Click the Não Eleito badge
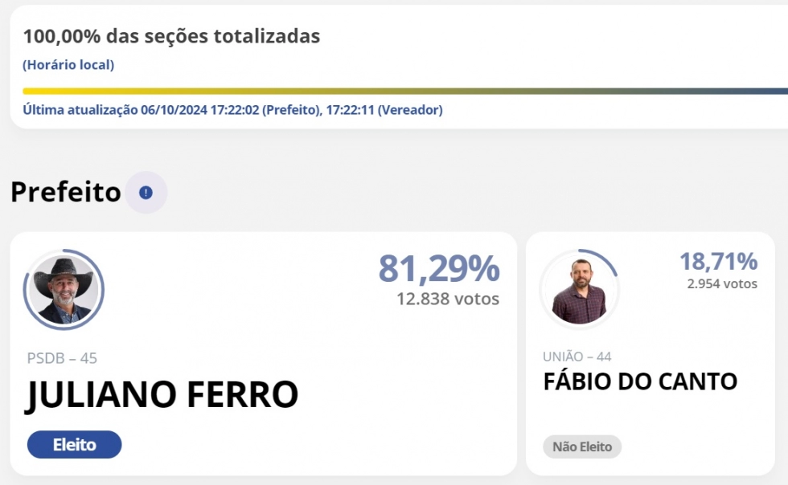788x485 pixels. click(x=582, y=446)
